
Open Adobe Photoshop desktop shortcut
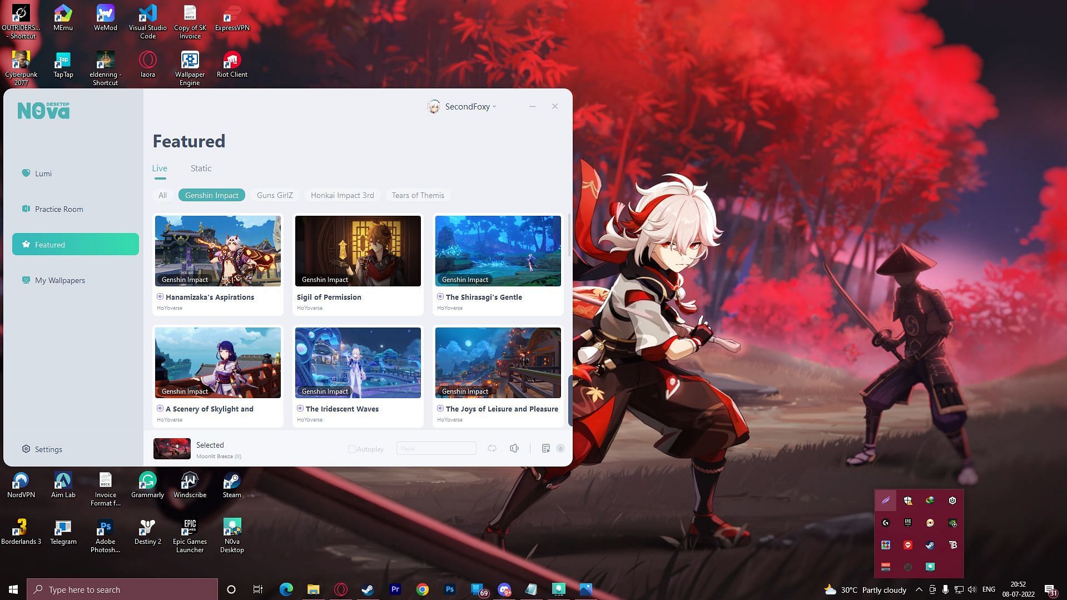point(105,535)
